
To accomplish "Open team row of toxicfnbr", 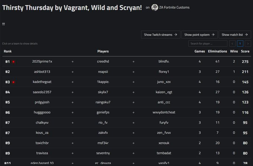I will 126,143.
